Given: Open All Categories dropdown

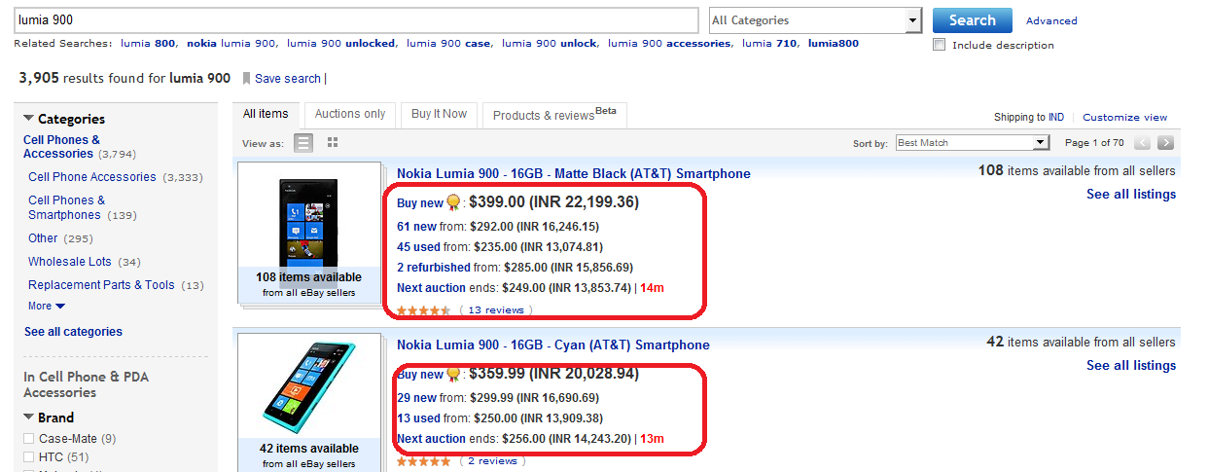Looking at the screenshot, I should click(814, 20).
